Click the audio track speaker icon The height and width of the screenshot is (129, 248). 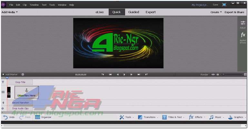tap(3, 108)
